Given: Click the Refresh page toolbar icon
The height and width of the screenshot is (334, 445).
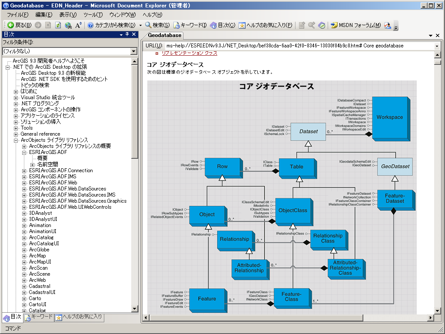Looking at the screenshot, I should 58,25.
